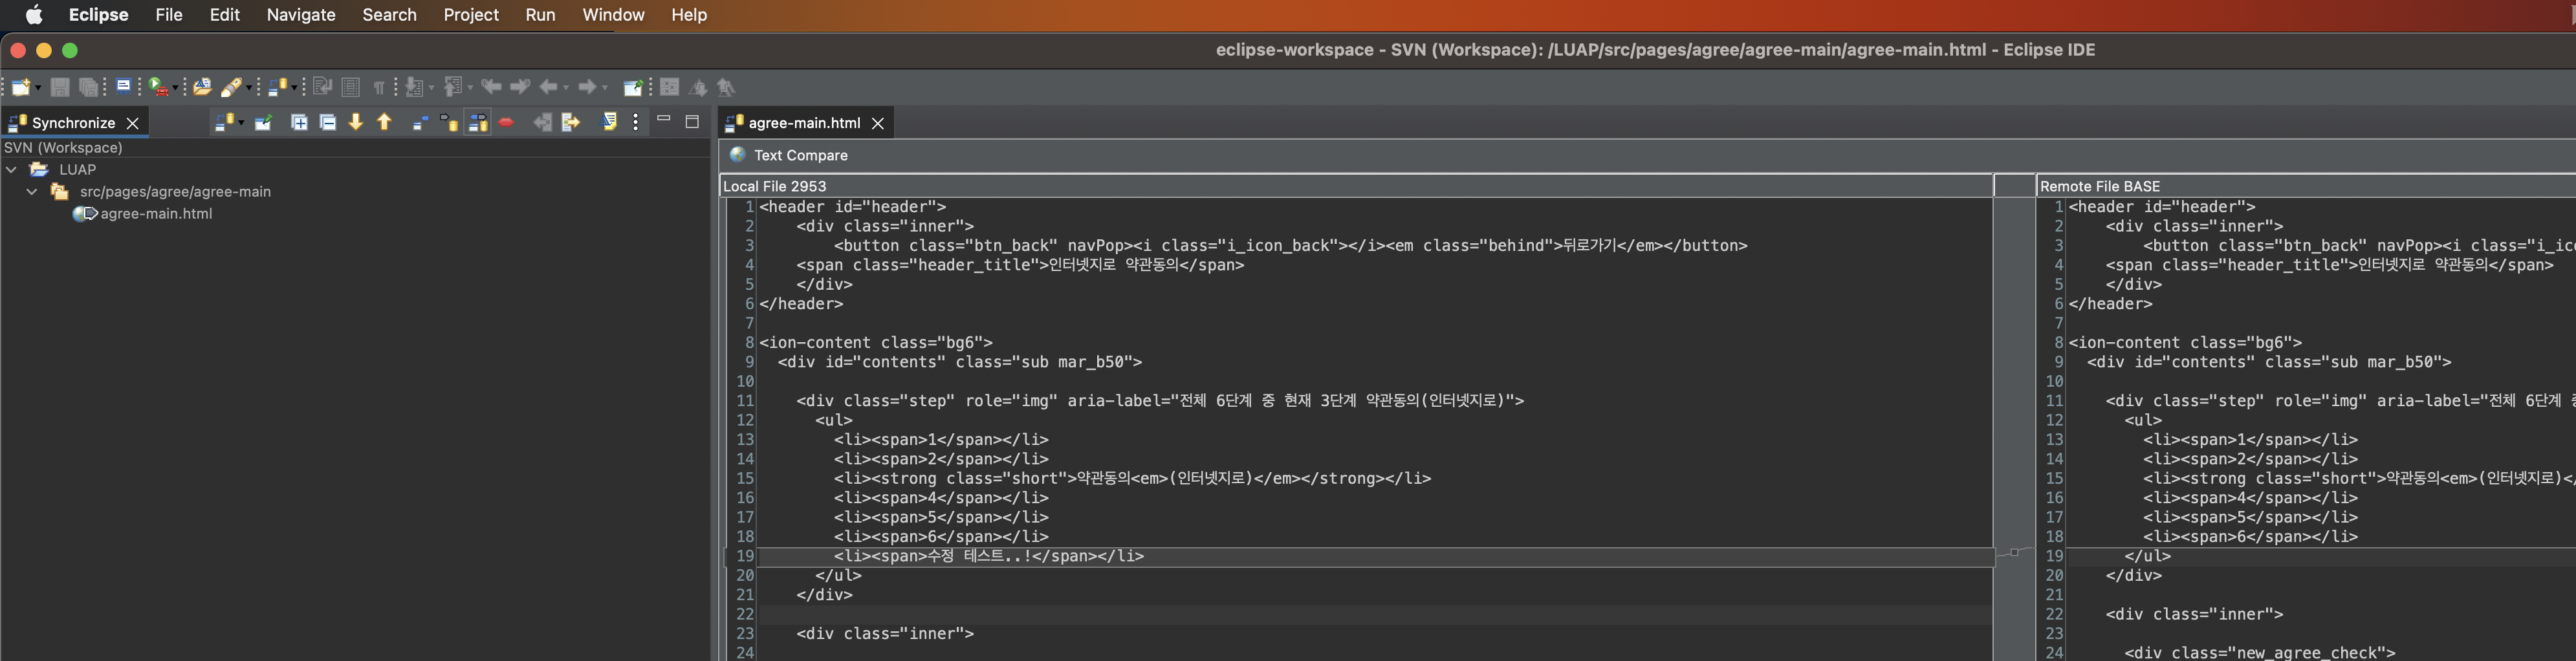Click main toolbar Synchronize icon
2576x661 pixels.
coord(278,87)
